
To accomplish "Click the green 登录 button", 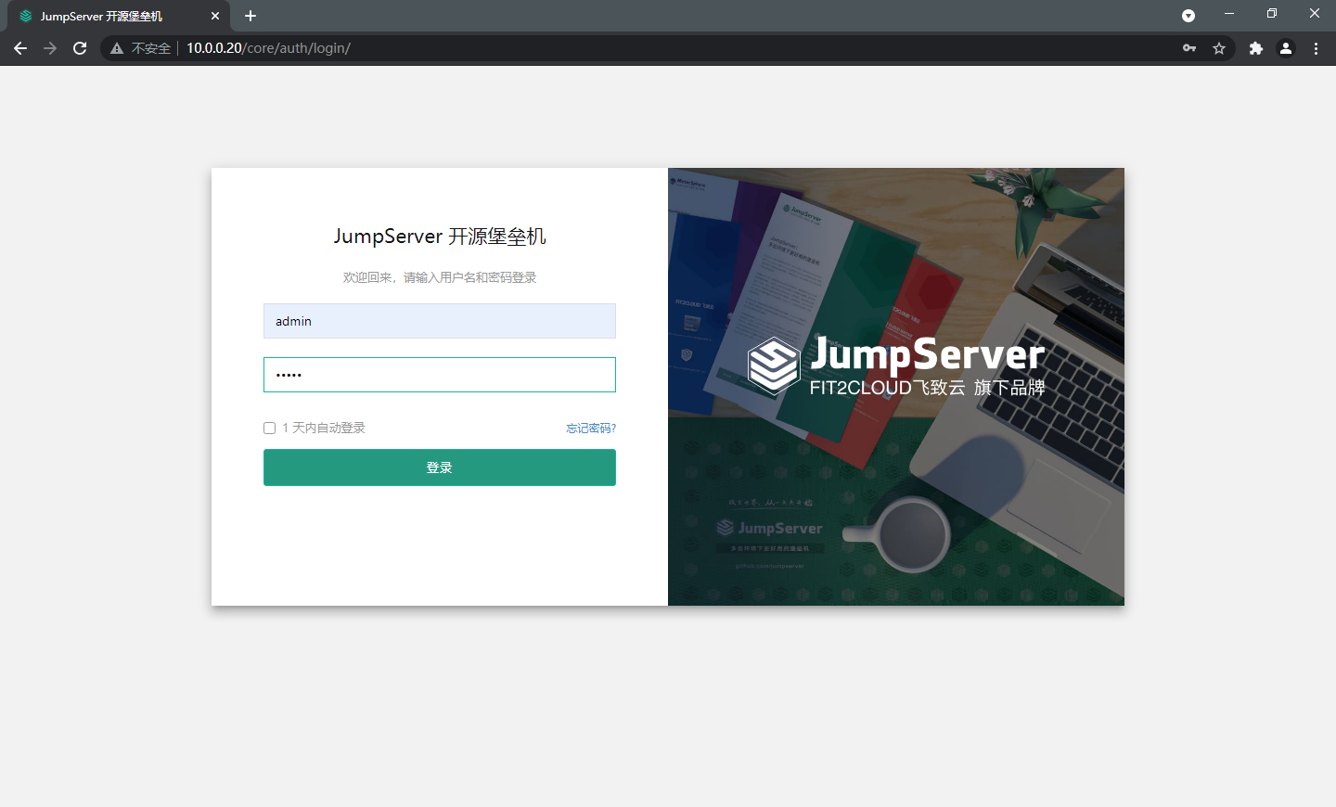I will pos(440,468).
